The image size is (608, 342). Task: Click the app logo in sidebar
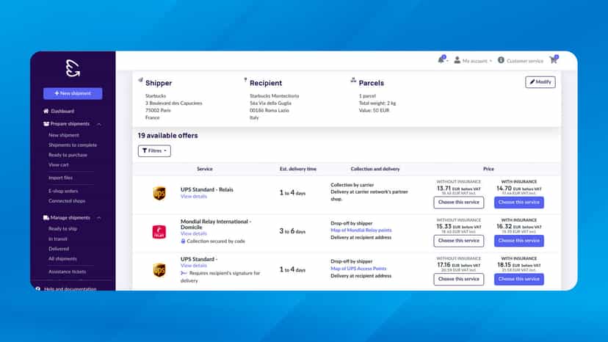coord(73,68)
